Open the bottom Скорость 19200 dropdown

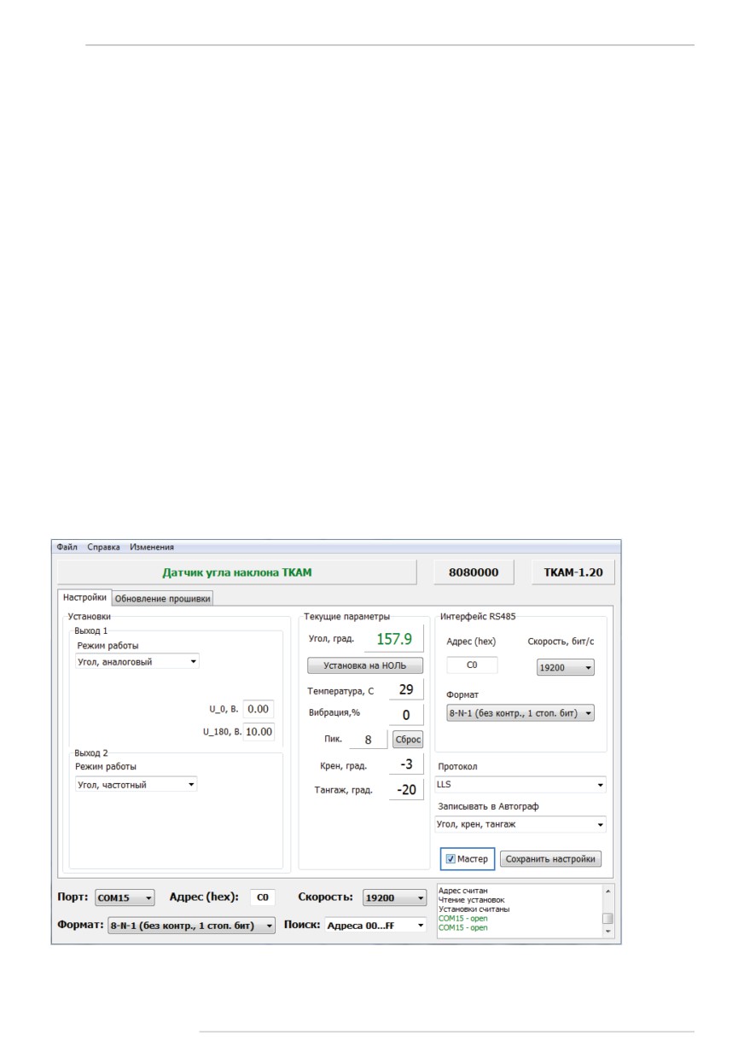coord(394,897)
